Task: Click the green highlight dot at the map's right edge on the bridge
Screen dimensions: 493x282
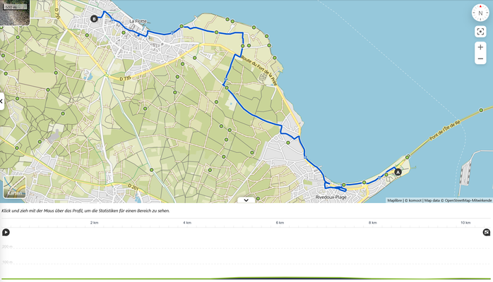Action: pyautogui.click(x=481, y=110)
